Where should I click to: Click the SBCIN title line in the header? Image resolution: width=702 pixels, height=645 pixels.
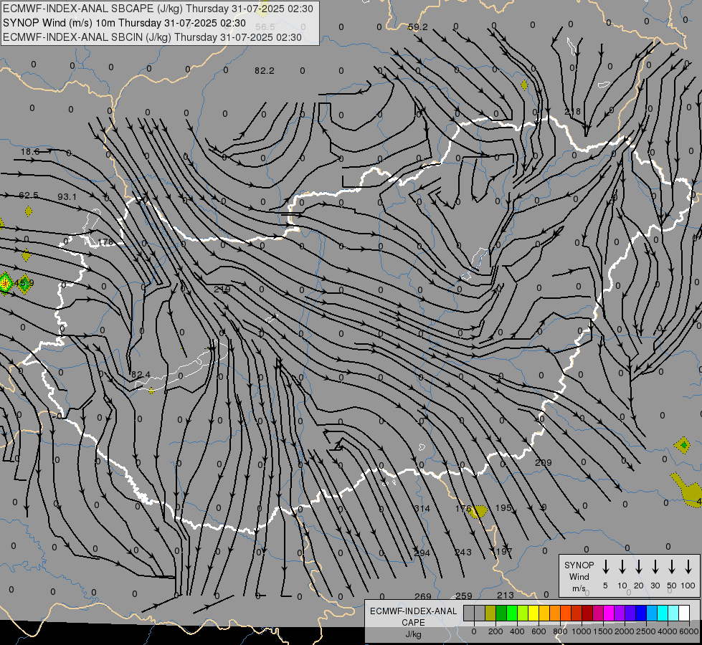pos(152,37)
